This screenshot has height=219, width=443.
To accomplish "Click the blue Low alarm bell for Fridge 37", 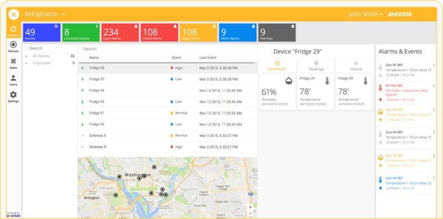I will (x=172, y=79).
